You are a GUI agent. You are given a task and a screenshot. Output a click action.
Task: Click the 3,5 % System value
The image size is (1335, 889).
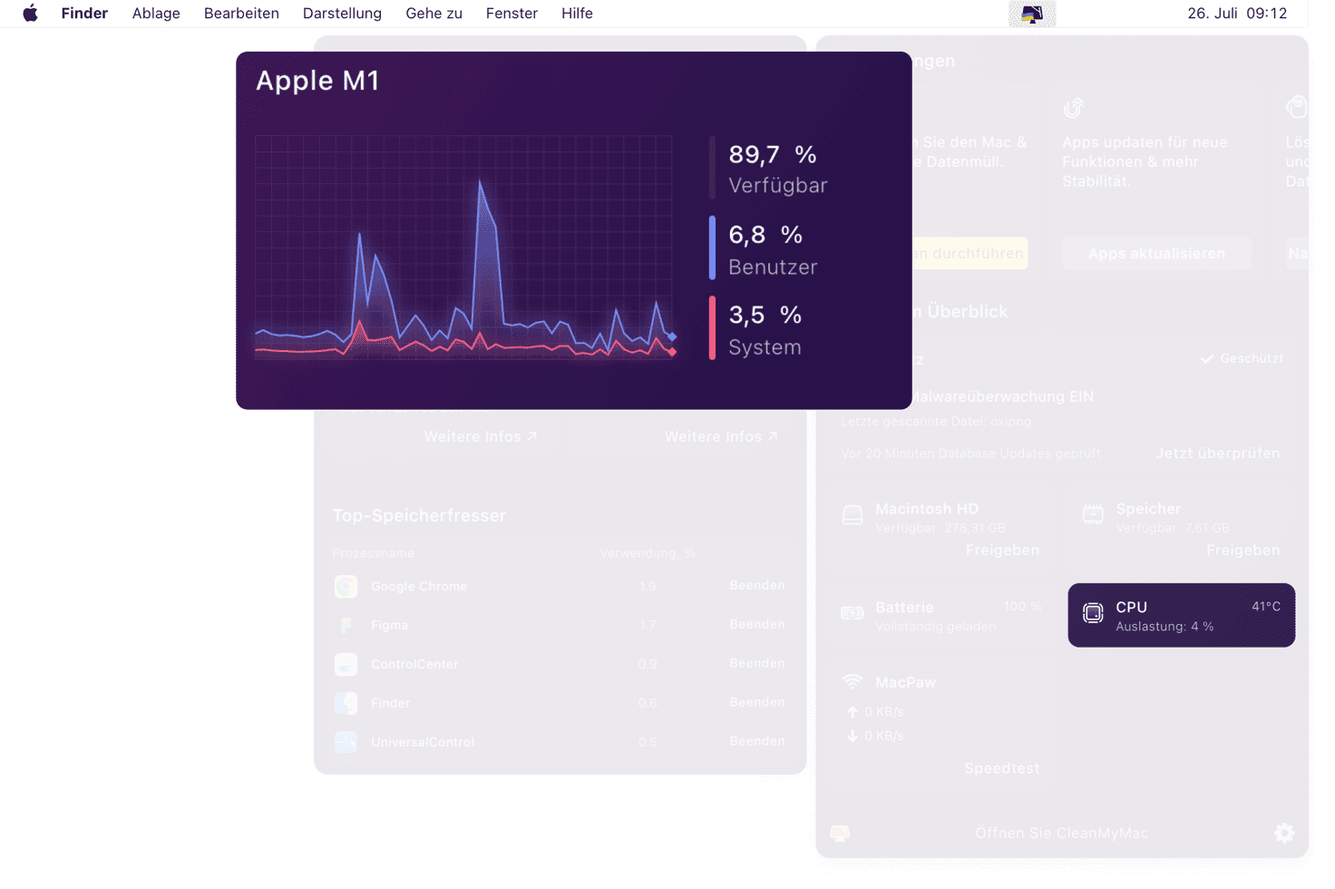pyautogui.click(x=765, y=316)
